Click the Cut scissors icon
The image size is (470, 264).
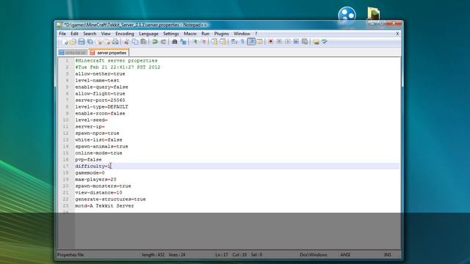click(126, 42)
